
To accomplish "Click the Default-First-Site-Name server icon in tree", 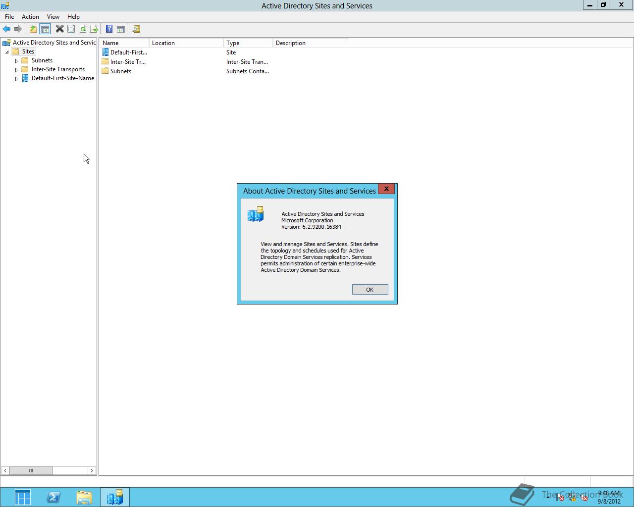I will [25, 78].
